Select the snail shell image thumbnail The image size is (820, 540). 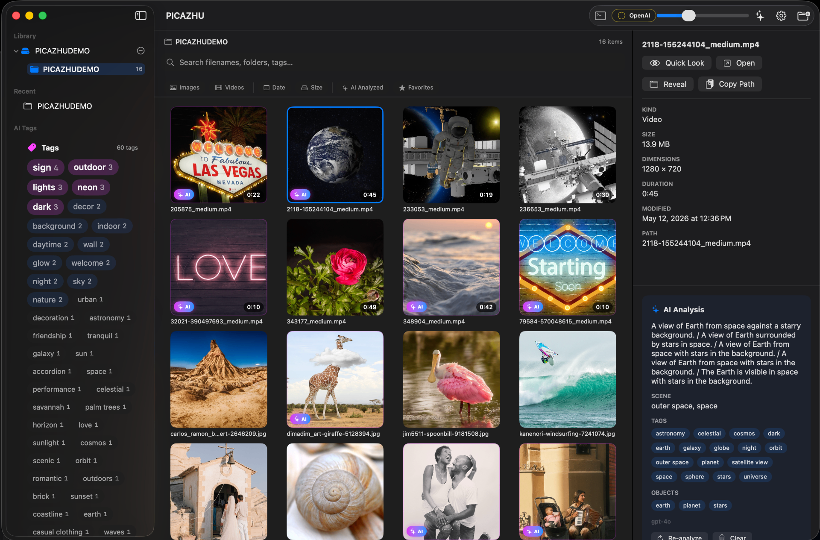point(335,491)
